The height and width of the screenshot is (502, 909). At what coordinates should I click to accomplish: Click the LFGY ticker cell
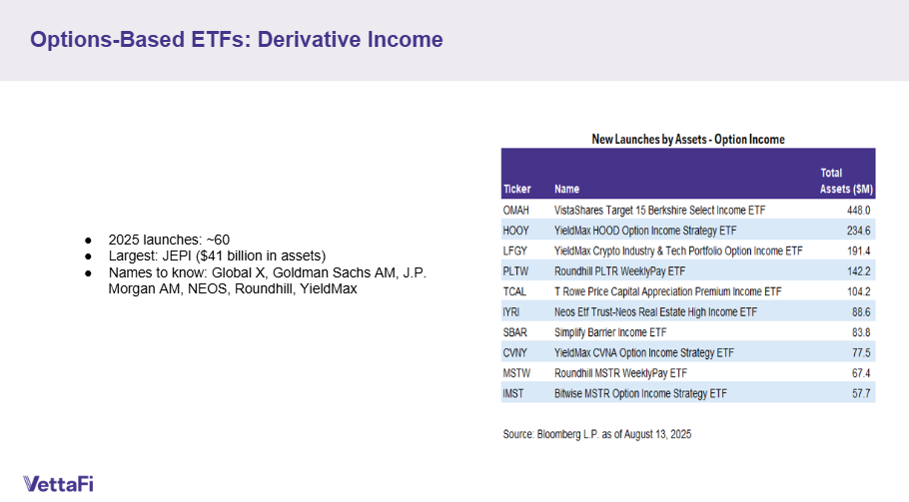(515, 251)
